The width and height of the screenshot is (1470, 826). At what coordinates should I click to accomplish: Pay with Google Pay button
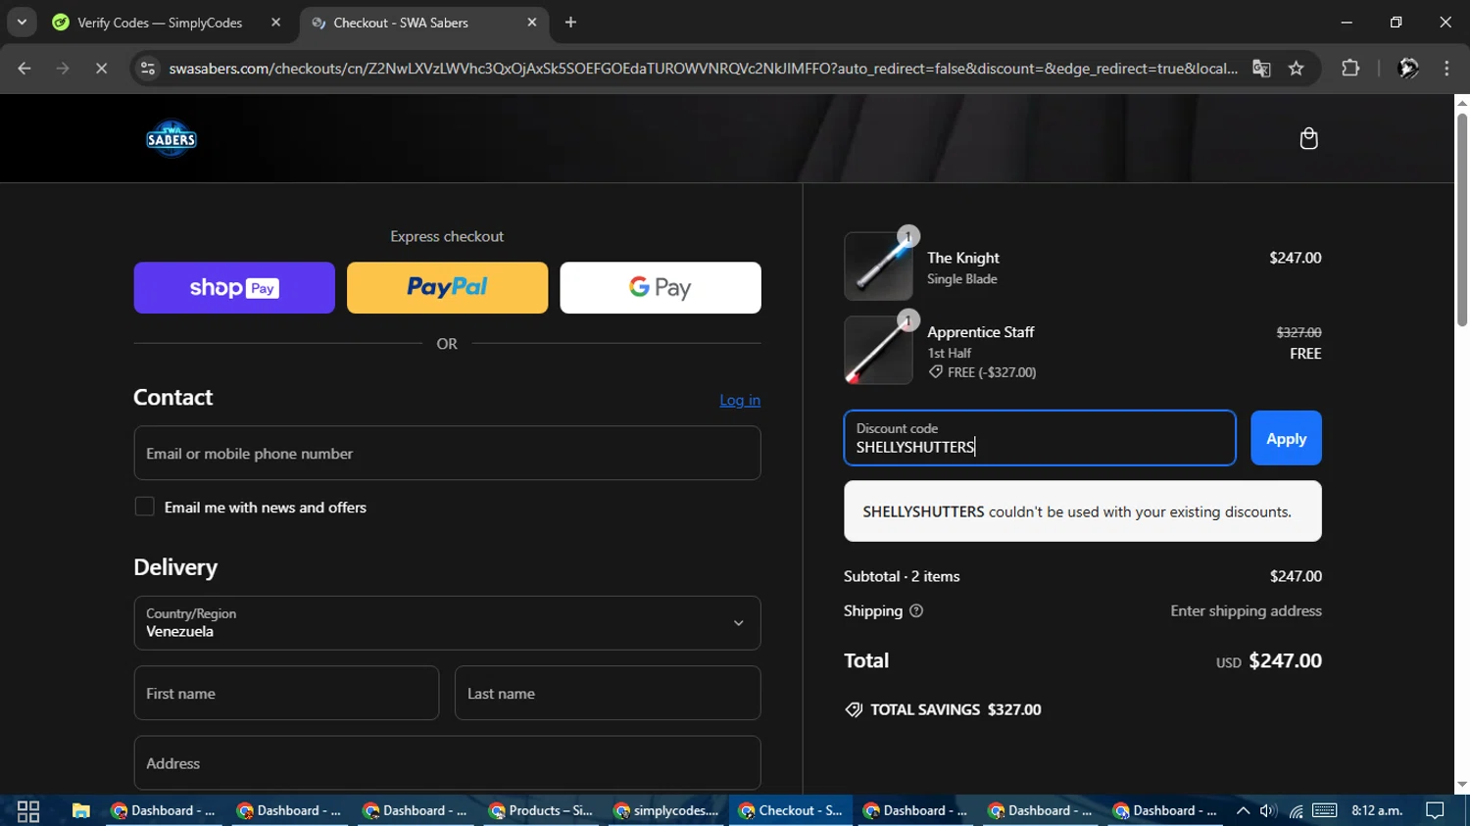point(661,287)
